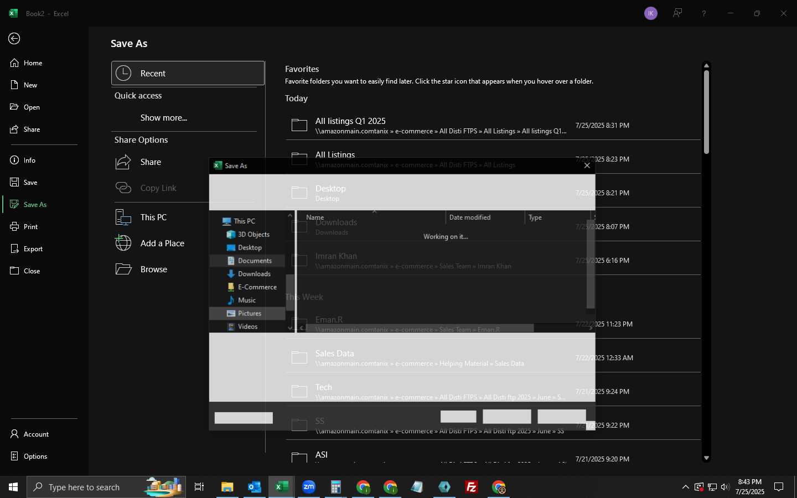This screenshot has width=797, height=498.
Task: Open the Windows Start menu
Action: coord(13,487)
